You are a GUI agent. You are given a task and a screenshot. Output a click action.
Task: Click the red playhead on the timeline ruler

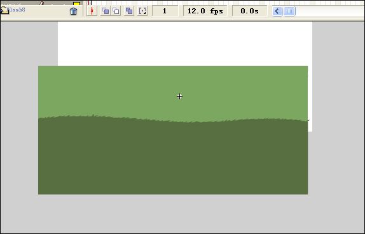tap(90, 3)
